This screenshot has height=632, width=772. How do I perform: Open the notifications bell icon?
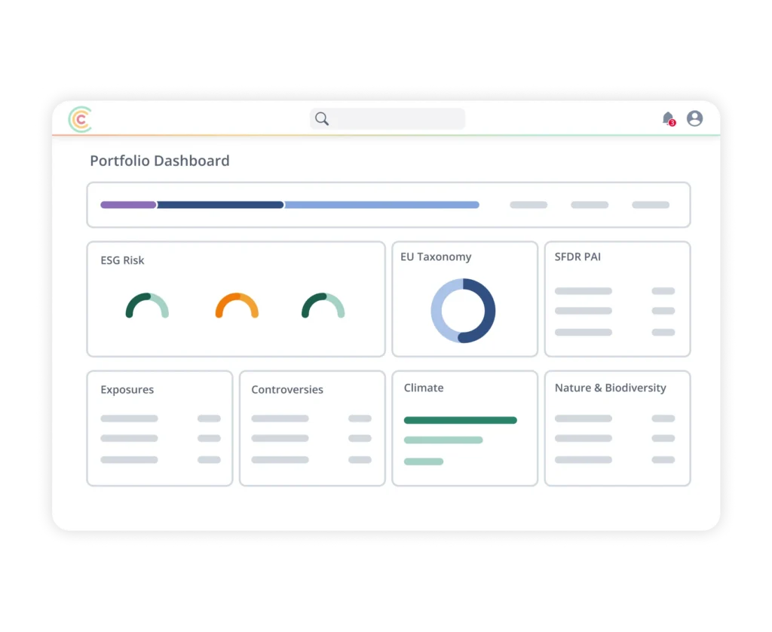point(669,118)
